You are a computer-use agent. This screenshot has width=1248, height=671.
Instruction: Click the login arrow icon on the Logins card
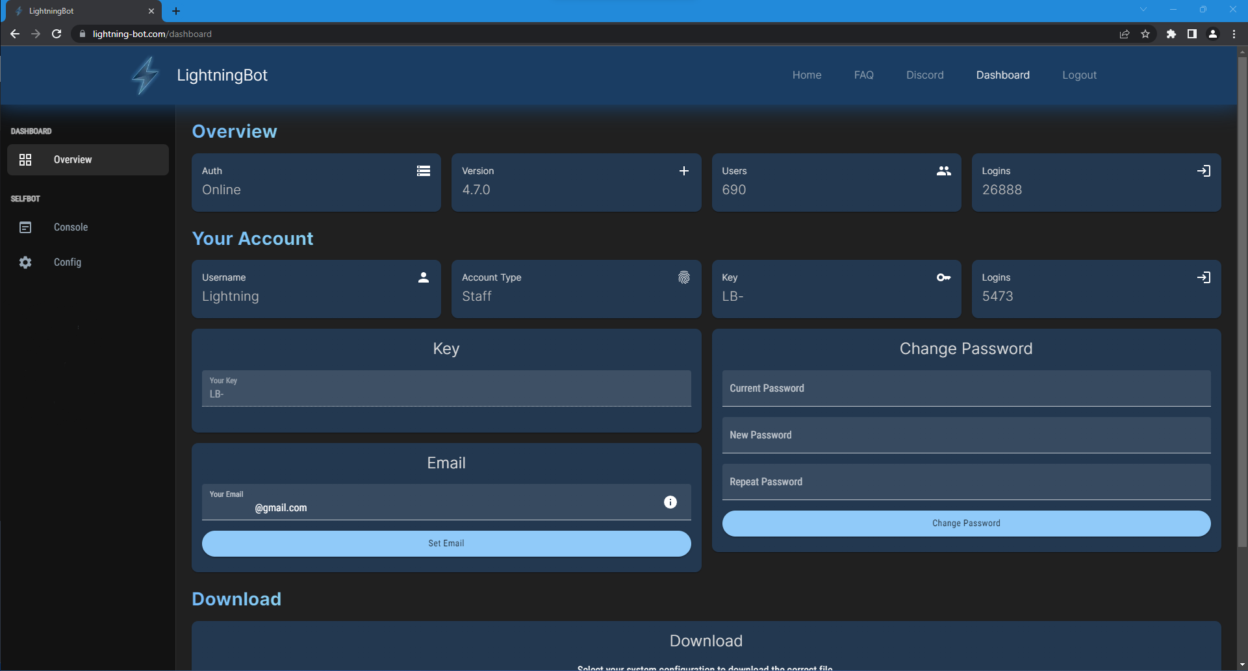tap(1204, 171)
